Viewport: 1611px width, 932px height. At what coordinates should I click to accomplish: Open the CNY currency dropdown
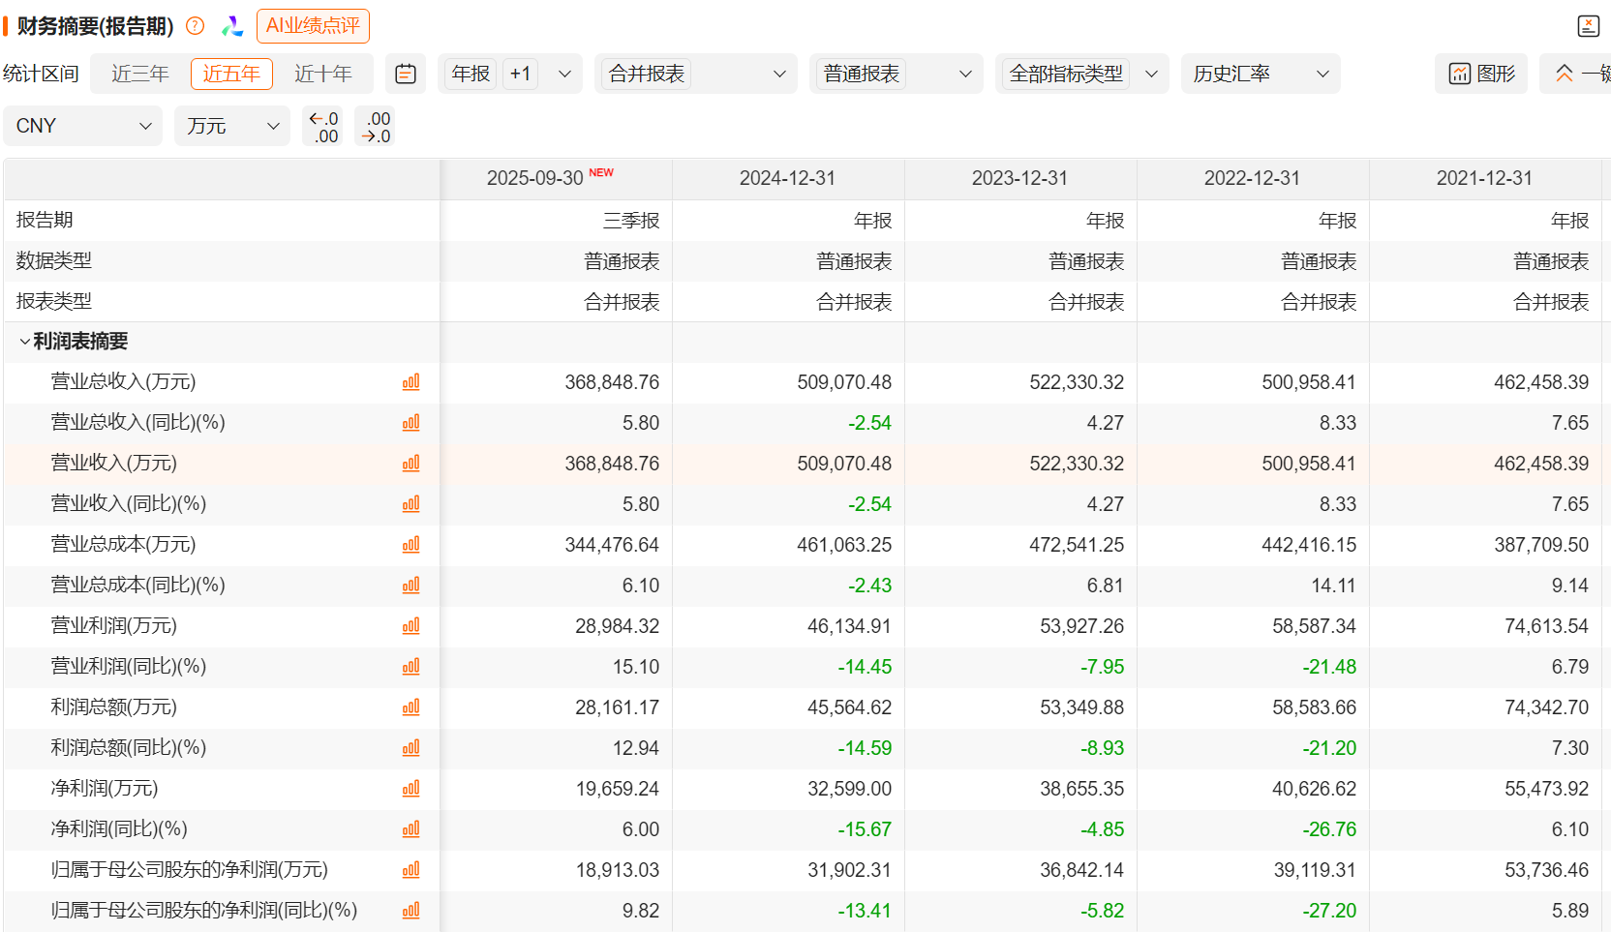tap(82, 126)
